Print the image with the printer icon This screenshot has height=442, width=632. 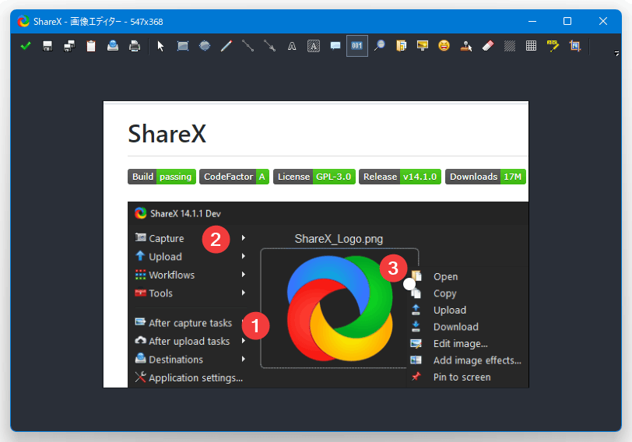(x=135, y=46)
